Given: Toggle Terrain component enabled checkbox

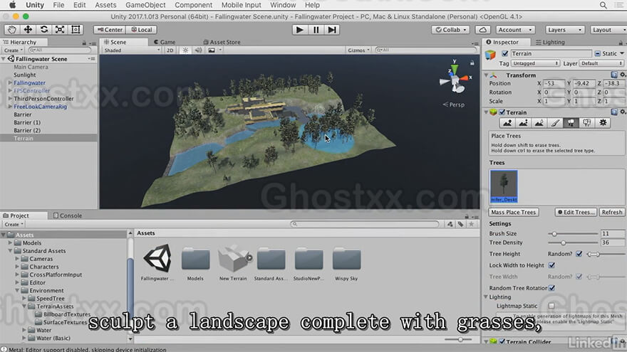Looking at the screenshot, I should 502,112.
